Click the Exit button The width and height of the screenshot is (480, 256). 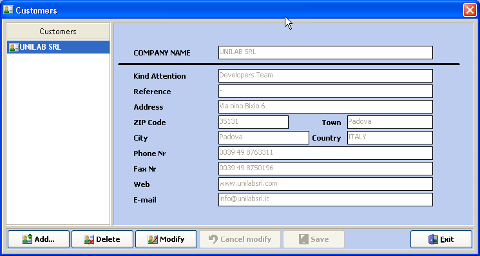[x=441, y=239]
